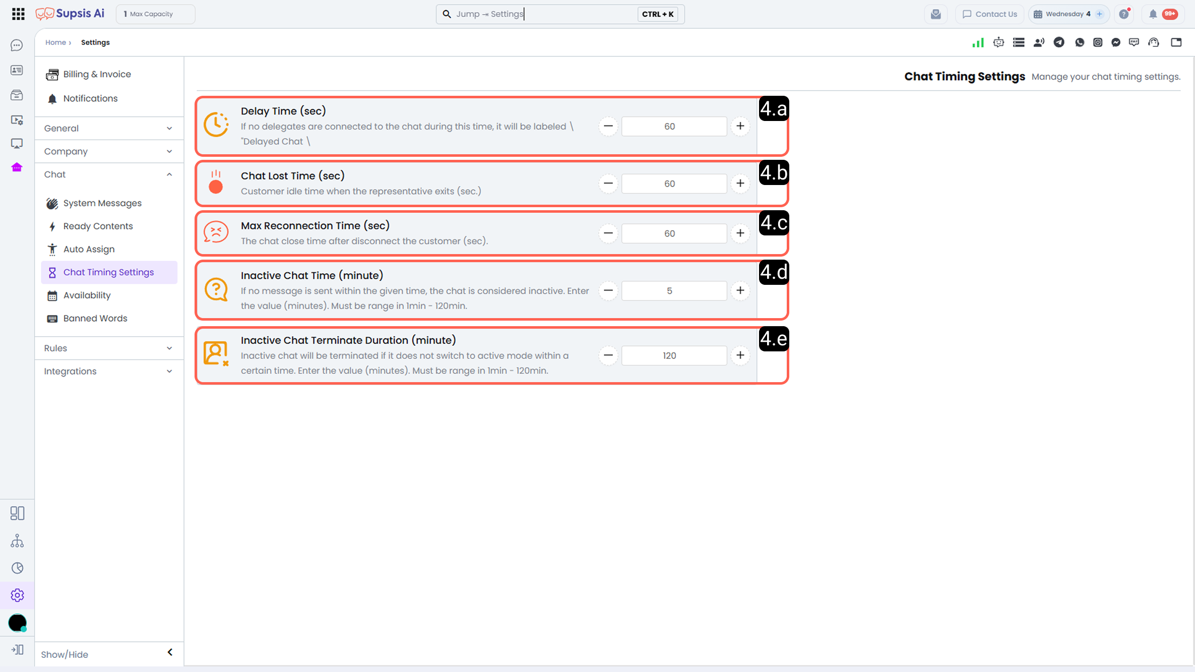Open notifications bell with 99+ badge
Viewport: 1195px width, 672px height.
pos(1164,14)
